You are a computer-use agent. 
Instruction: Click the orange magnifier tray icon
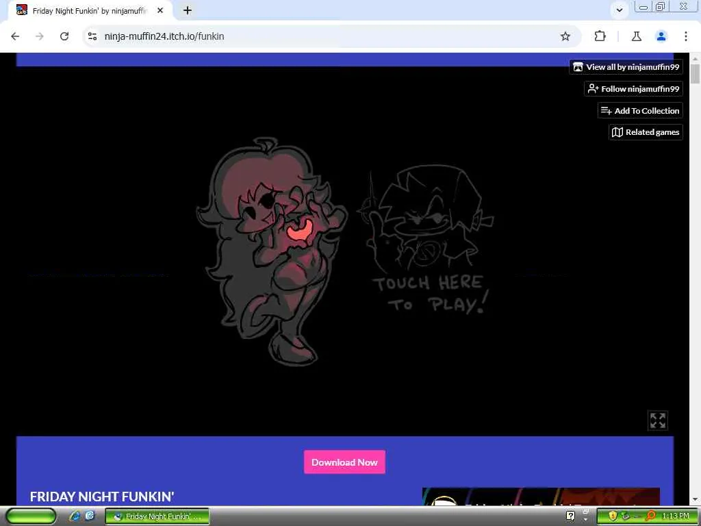point(650,516)
